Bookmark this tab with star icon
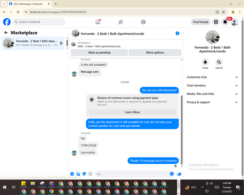This screenshot has width=244, height=195. tap(224, 12)
